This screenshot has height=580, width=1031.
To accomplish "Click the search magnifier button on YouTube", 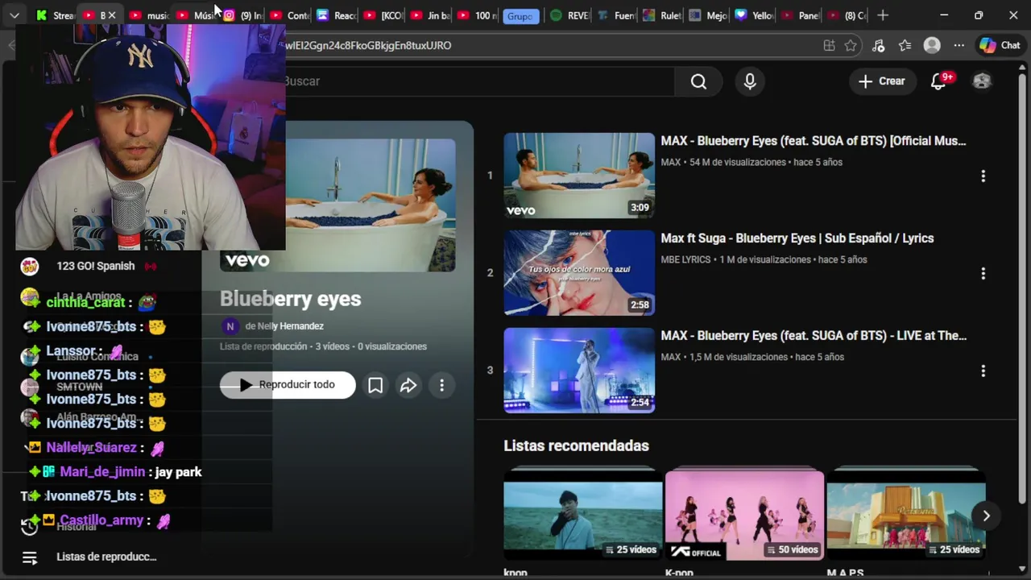I will (698, 81).
